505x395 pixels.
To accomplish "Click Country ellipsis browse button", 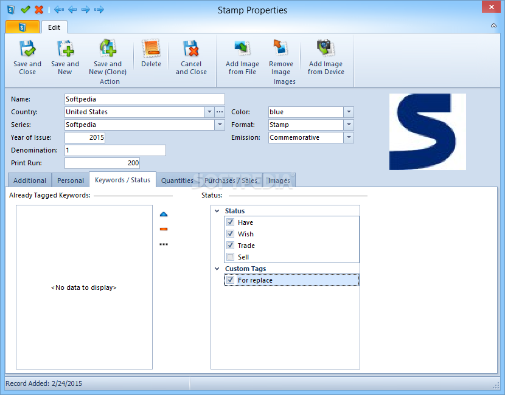I will (220, 112).
